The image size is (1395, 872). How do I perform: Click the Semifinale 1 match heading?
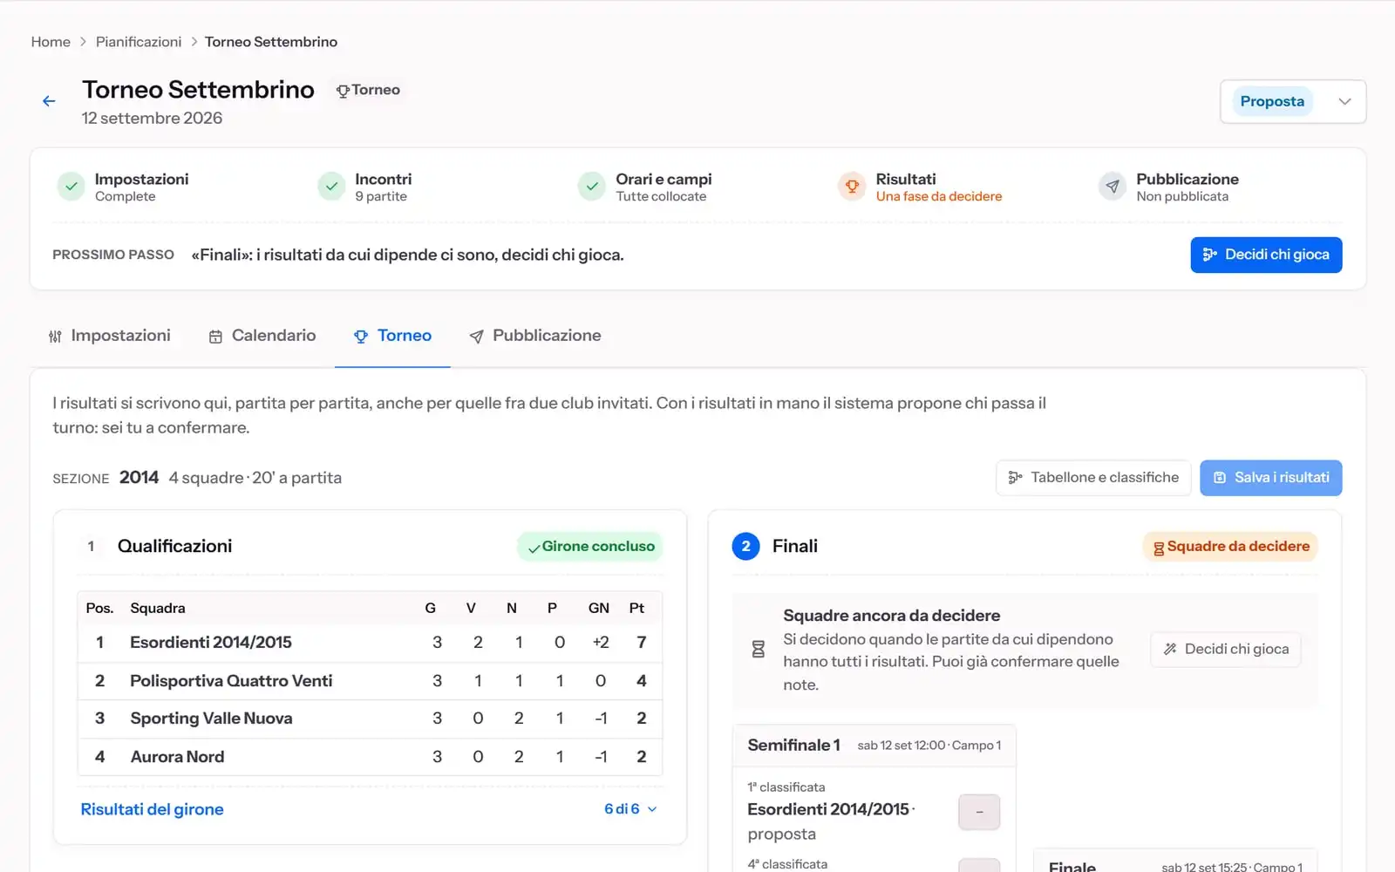[793, 746]
